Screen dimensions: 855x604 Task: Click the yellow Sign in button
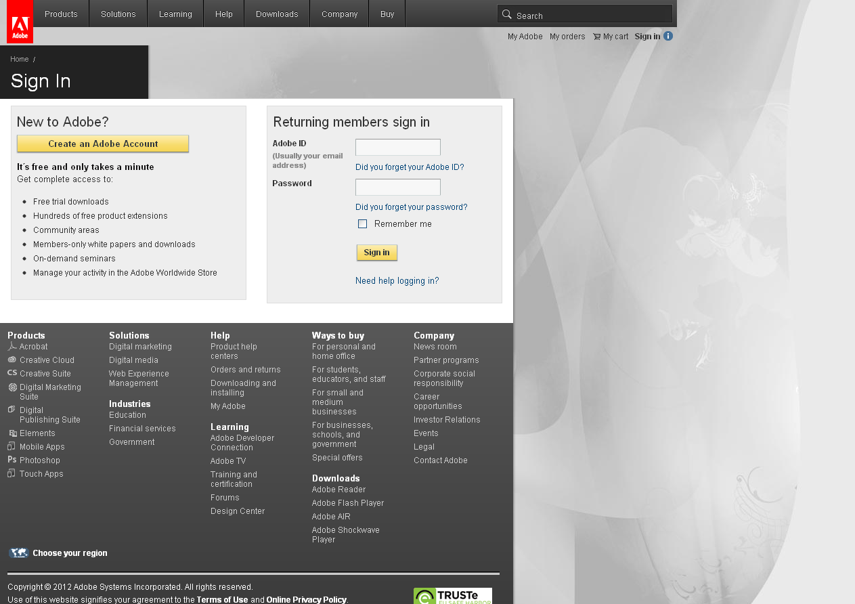point(377,253)
